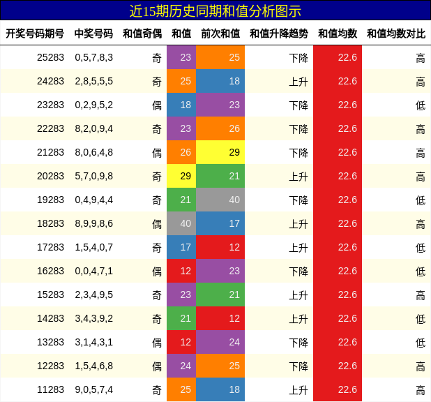
Task: Click winning numbers 0,4,9,4,4
Action: tap(93, 200)
